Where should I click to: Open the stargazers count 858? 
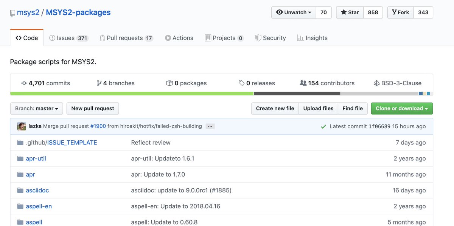tap(373, 12)
